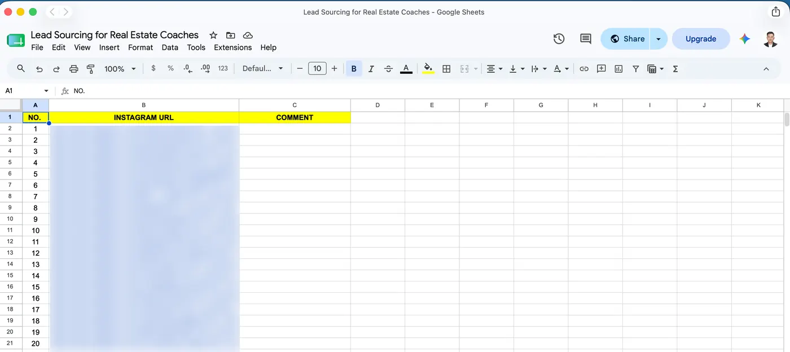Open the functions sigma menu
The width and height of the screenshot is (790, 352).
click(x=675, y=69)
